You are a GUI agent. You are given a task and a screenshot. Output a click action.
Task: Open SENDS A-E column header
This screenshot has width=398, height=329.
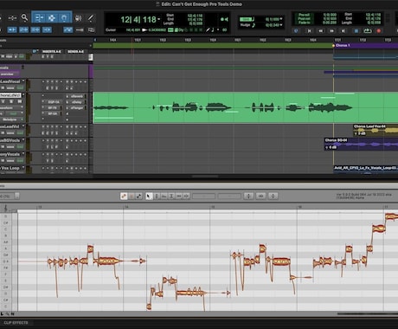(x=75, y=51)
